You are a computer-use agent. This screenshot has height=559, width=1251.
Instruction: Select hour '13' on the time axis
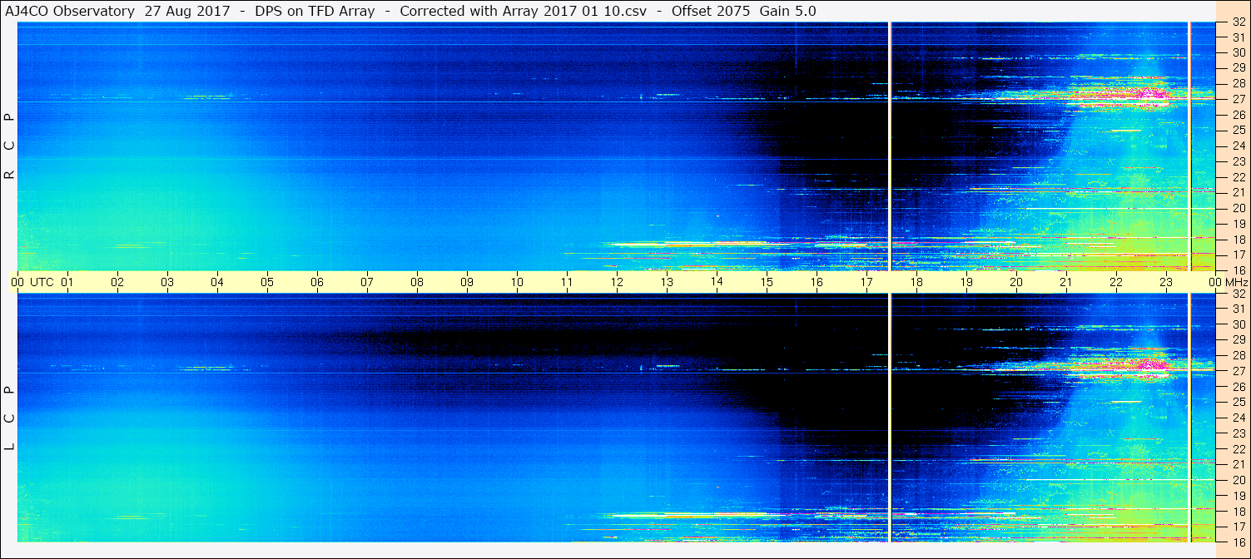pyautogui.click(x=667, y=282)
